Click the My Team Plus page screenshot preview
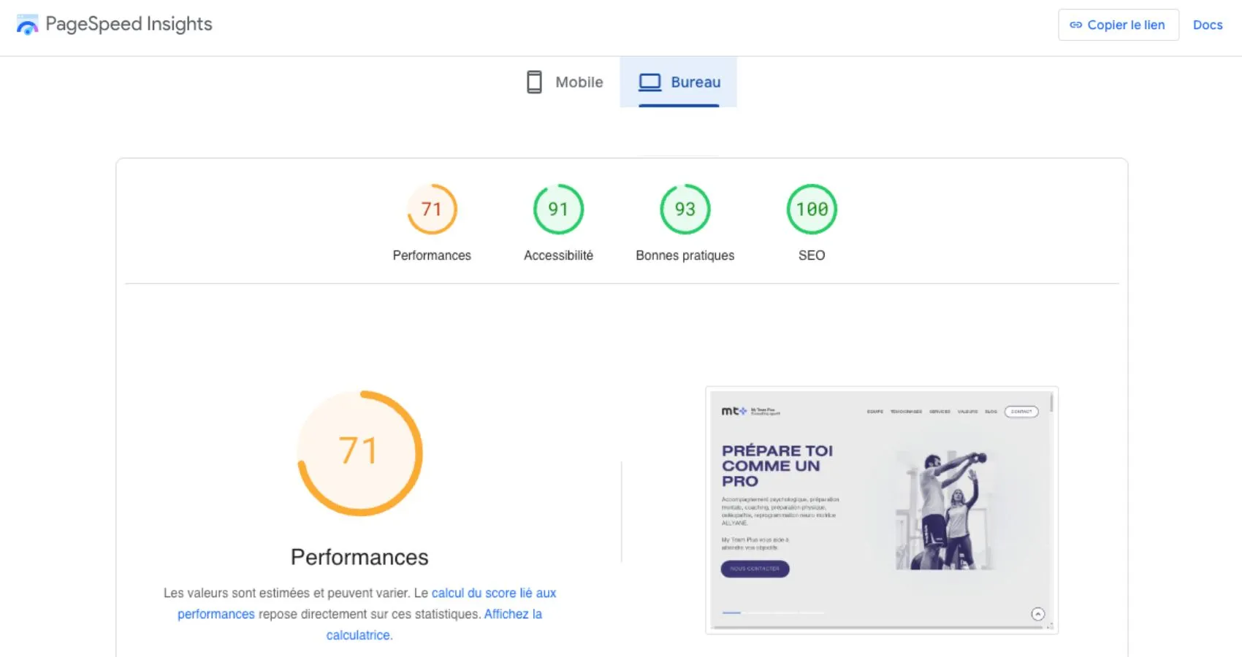 882,509
